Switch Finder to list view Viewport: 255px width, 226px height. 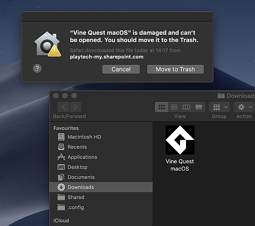click(174, 107)
